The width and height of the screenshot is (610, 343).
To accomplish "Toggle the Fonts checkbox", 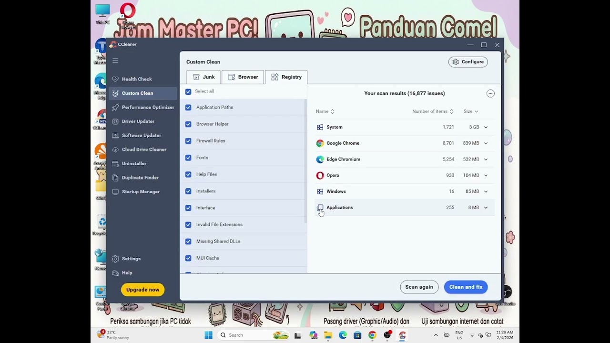I will click(x=188, y=158).
